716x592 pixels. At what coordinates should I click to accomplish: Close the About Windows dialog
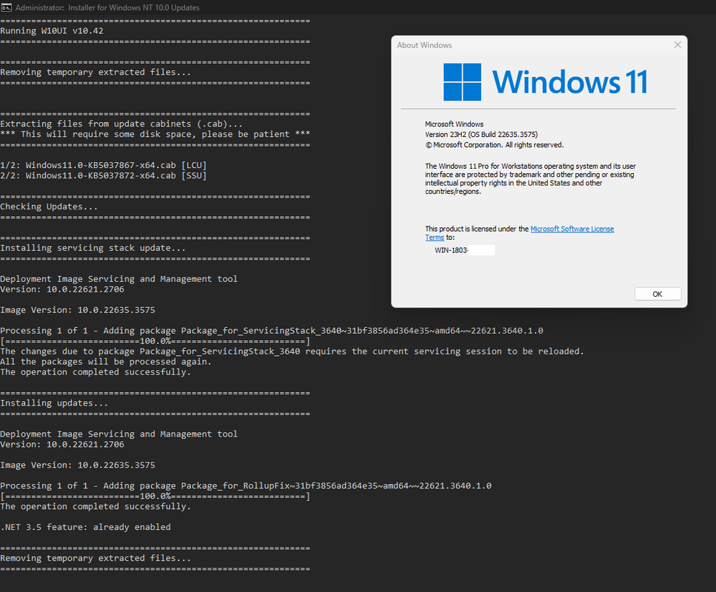(677, 44)
